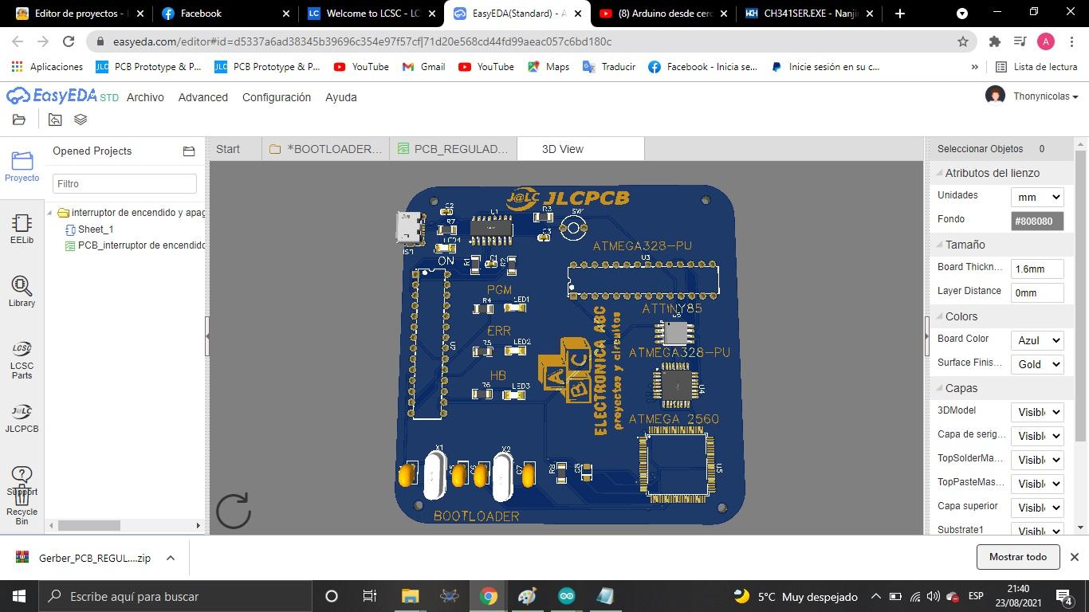Viewport: 1089px width, 612px height.
Task: Open the LCSC Parts sidebar icon
Action: point(22,360)
